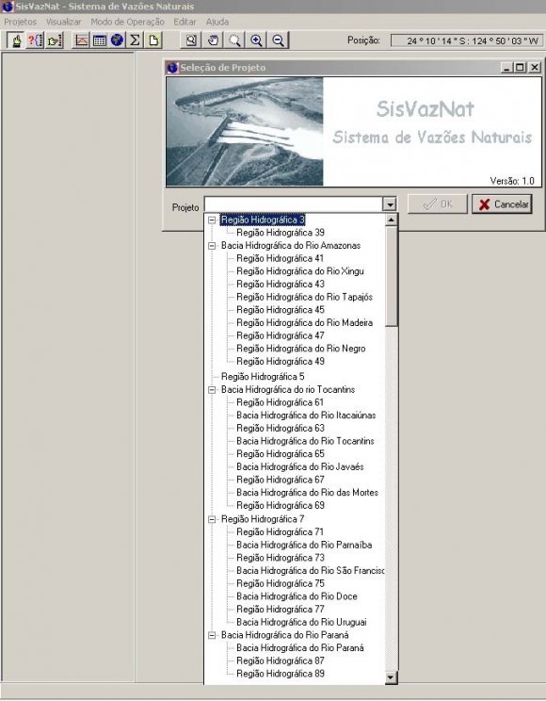Collapse the Região Hidrográfica 7 node
This screenshot has width=546, height=701.
[x=212, y=519]
